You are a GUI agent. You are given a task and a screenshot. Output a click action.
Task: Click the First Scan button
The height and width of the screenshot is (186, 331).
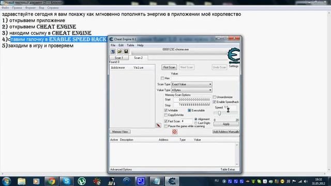click(x=169, y=67)
